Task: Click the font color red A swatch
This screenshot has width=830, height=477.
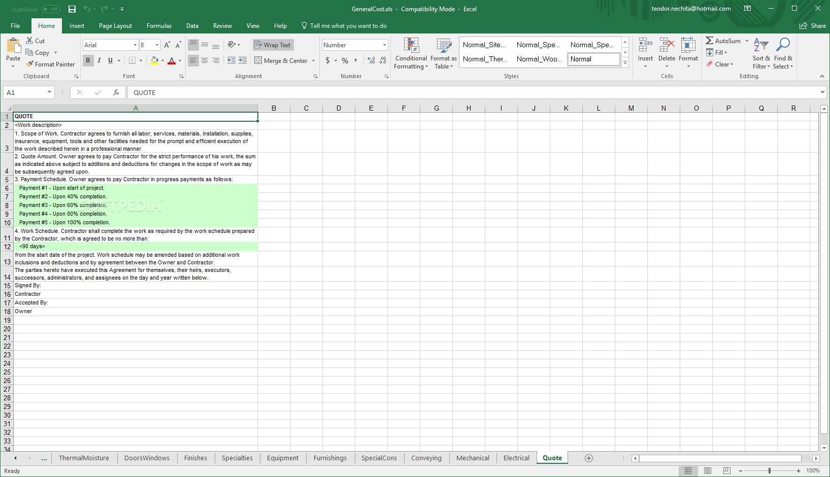Action: (x=172, y=60)
